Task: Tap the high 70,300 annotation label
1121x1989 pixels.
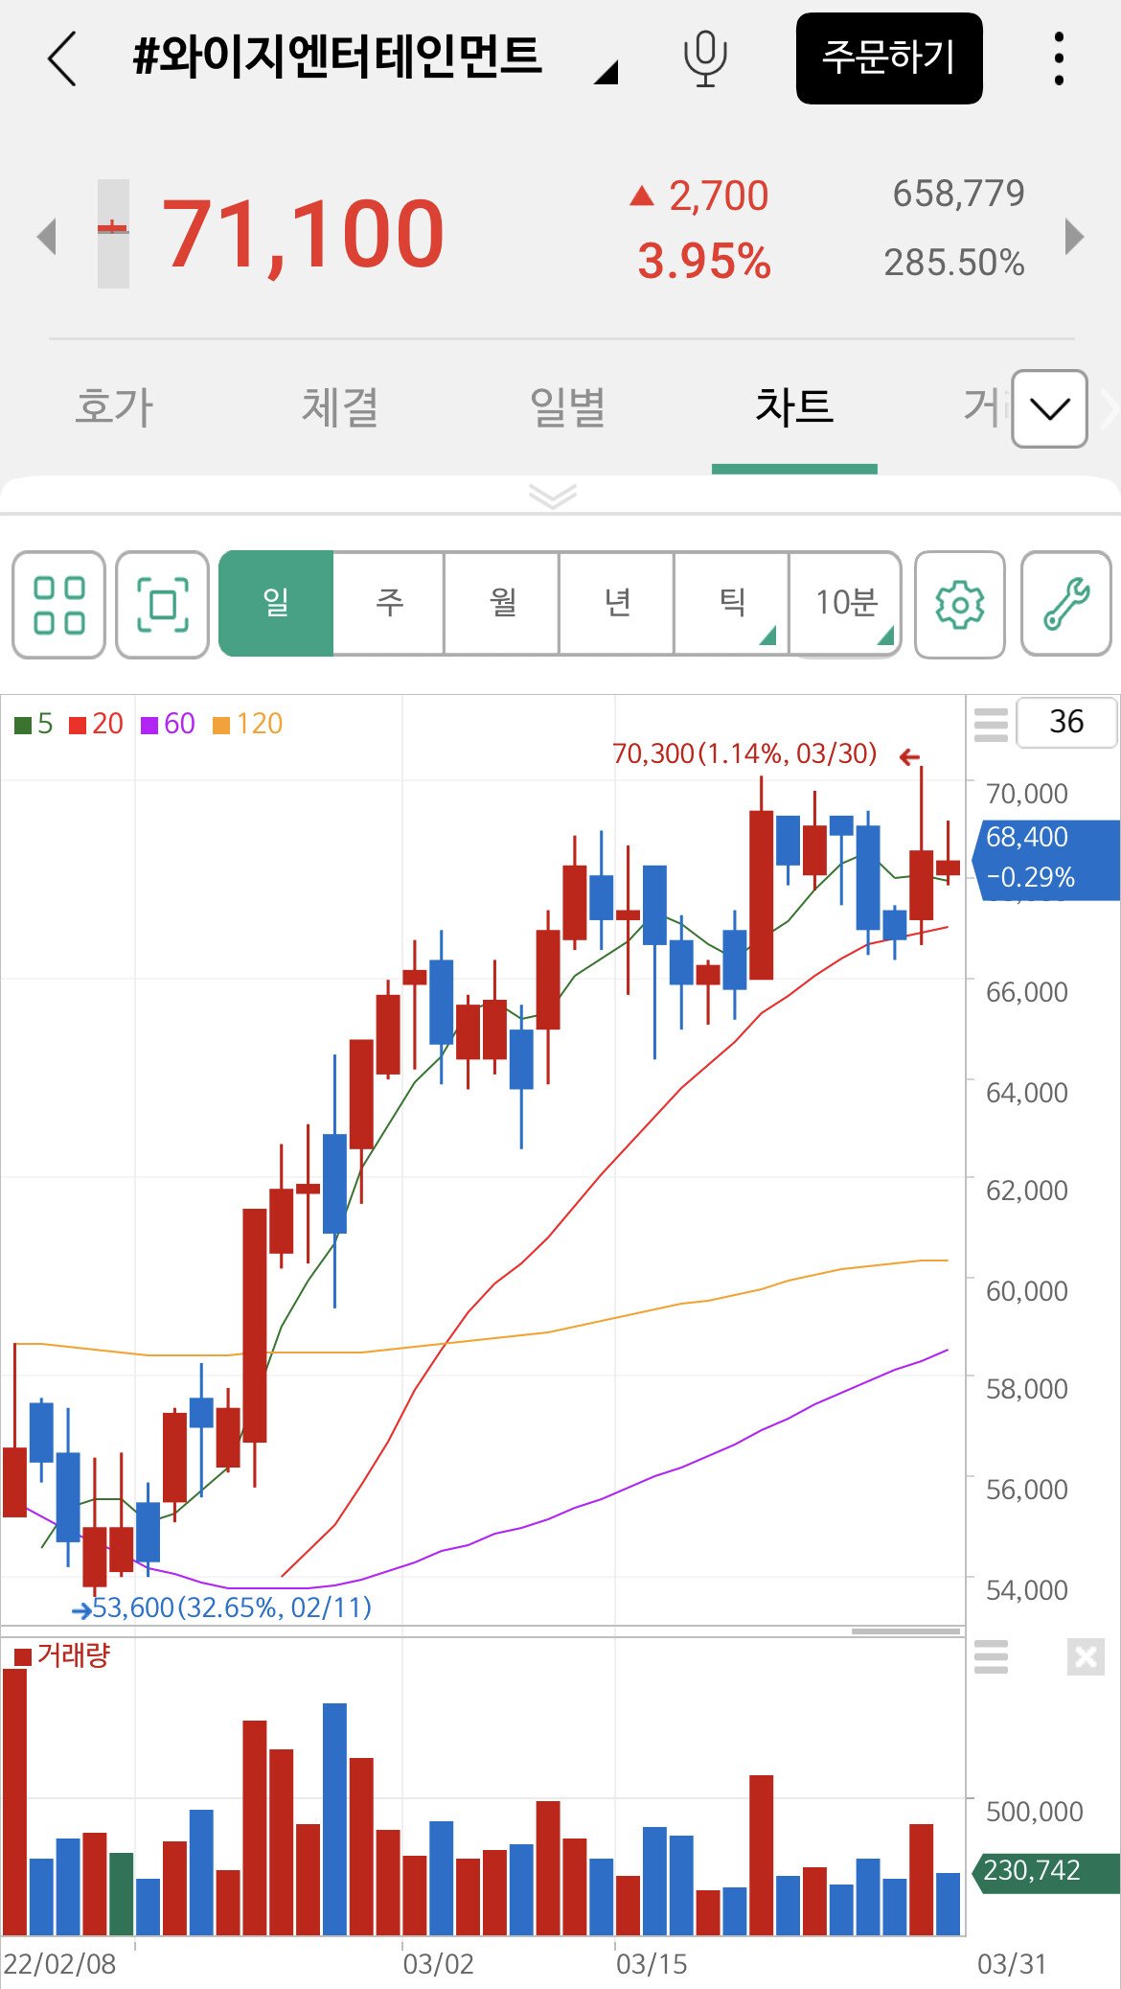Action: click(x=744, y=753)
